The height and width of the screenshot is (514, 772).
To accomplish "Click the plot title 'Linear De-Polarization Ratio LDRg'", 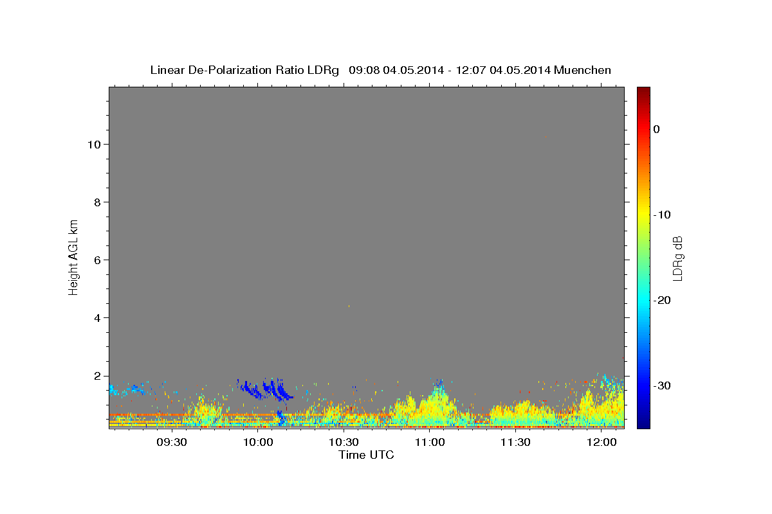I will (244, 70).
